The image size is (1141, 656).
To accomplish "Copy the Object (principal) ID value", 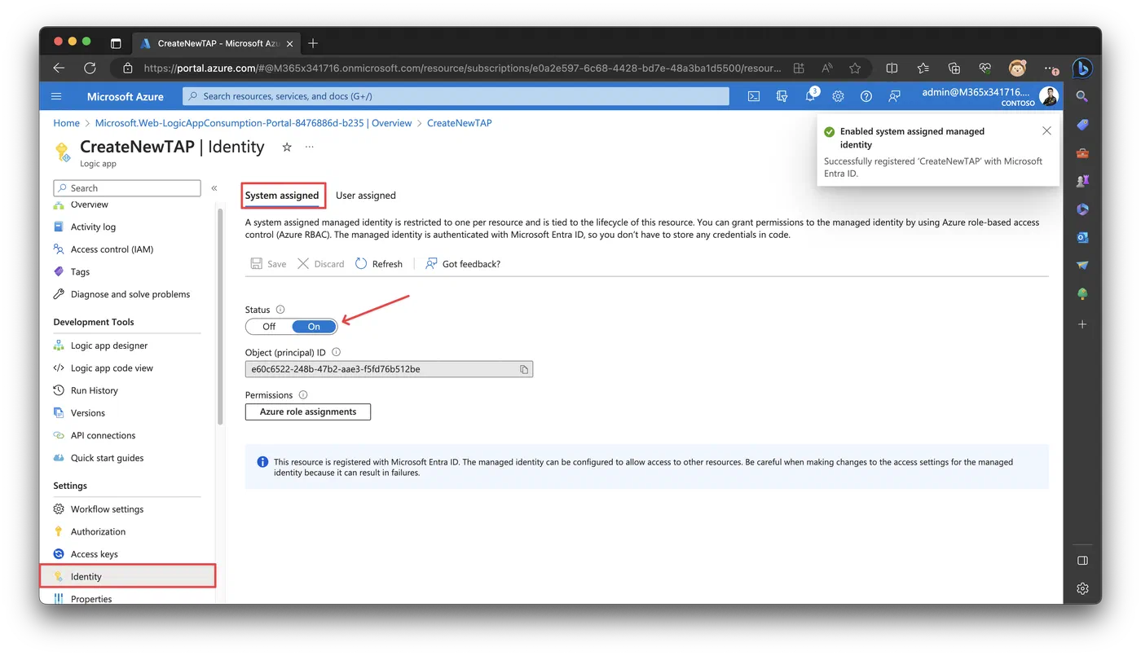I will (524, 369).
